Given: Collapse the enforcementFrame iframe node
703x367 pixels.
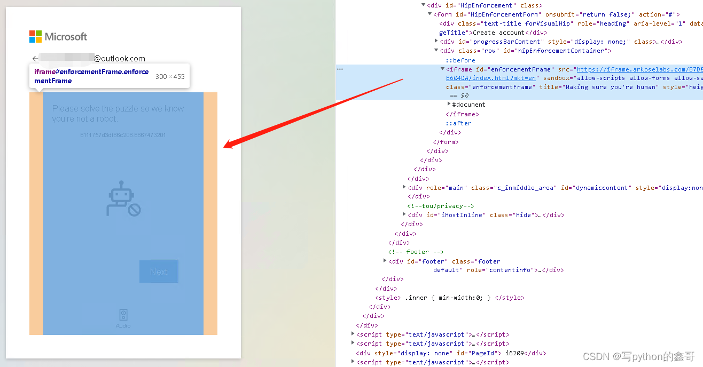Looking at the screenshot, I should point(442,69).
